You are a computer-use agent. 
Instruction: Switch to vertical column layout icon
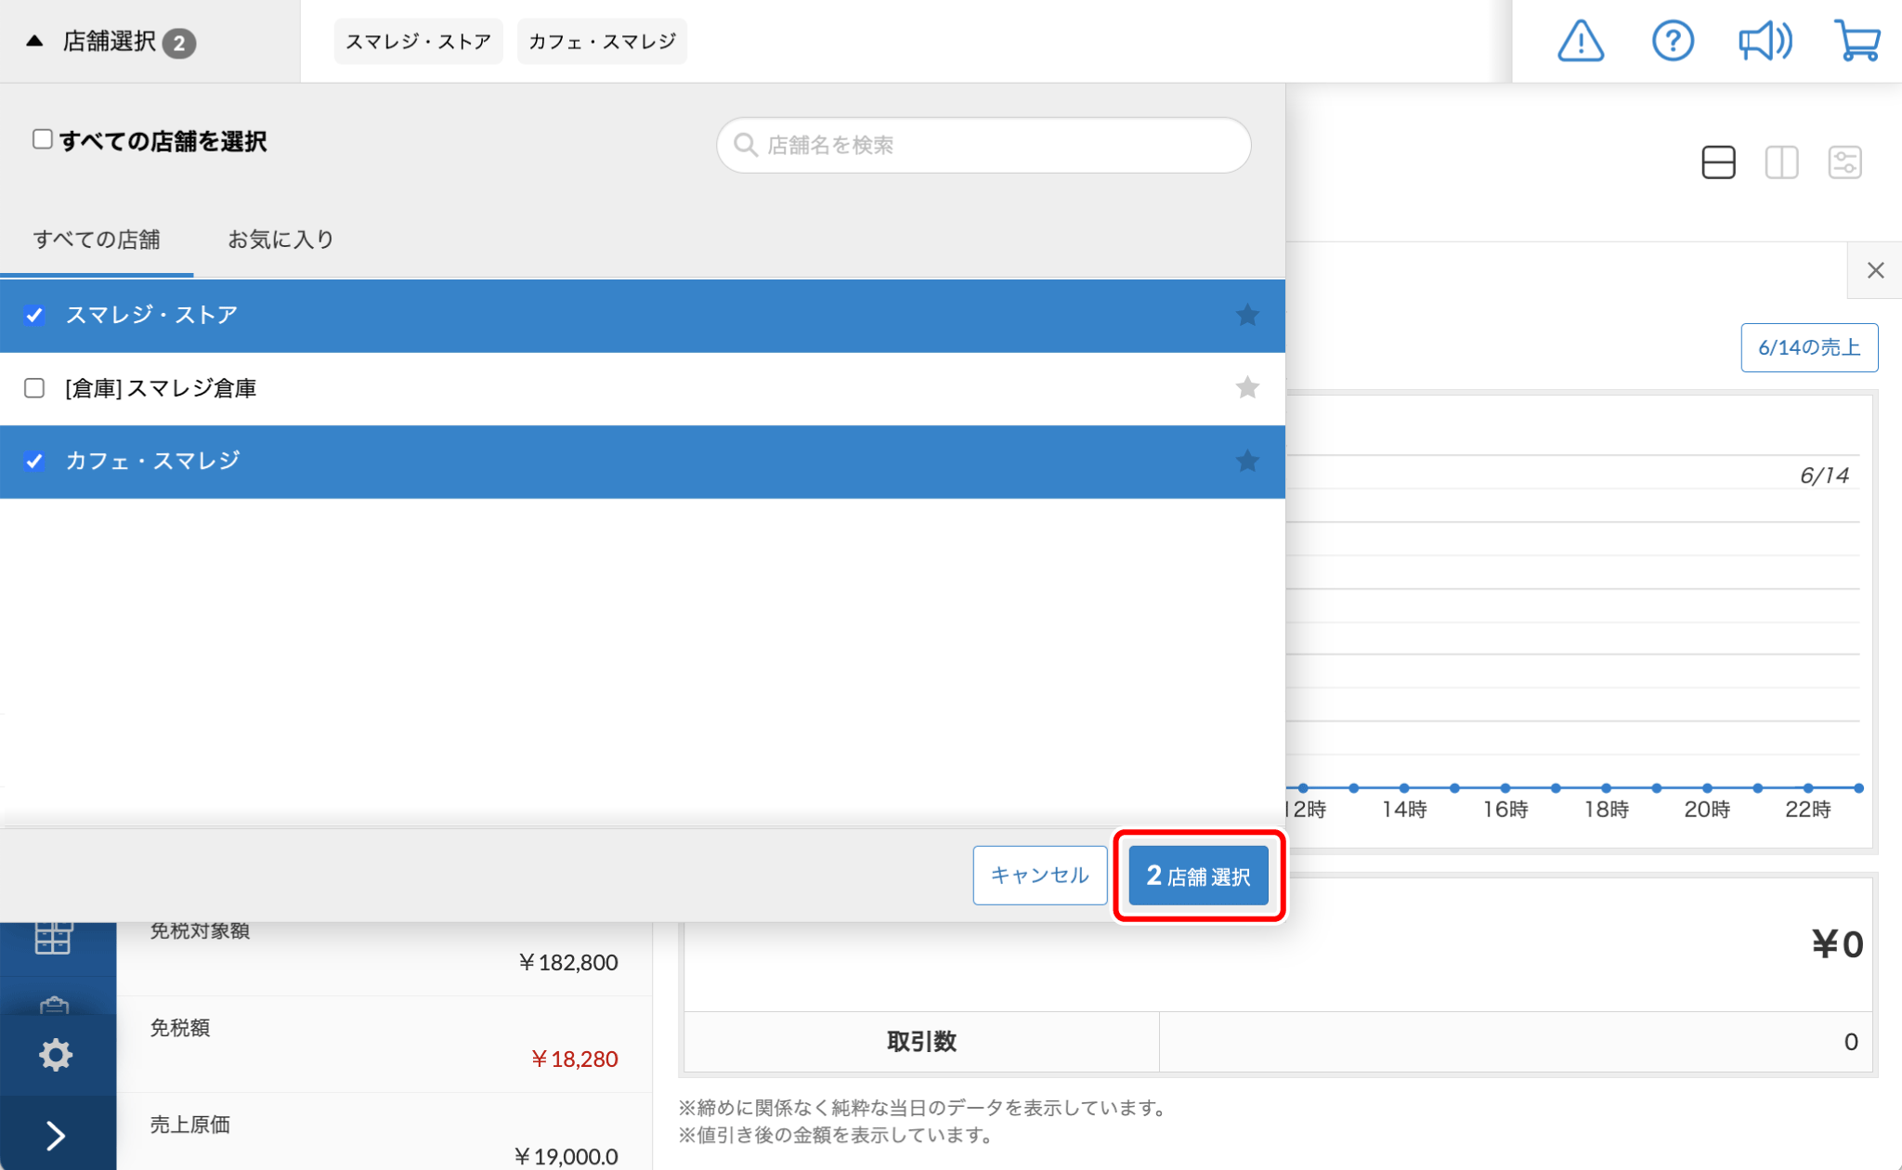point(1781,162)
